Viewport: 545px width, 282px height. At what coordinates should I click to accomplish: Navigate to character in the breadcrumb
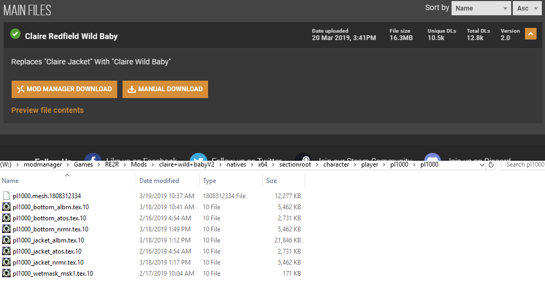tap(336, 164)
